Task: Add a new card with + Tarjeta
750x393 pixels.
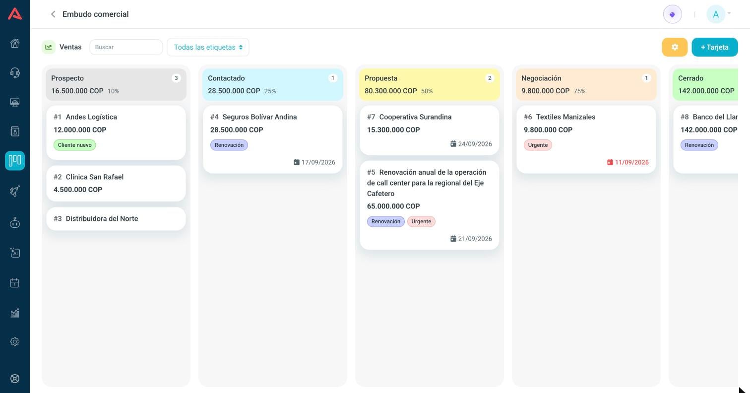Action: point(715,47)
